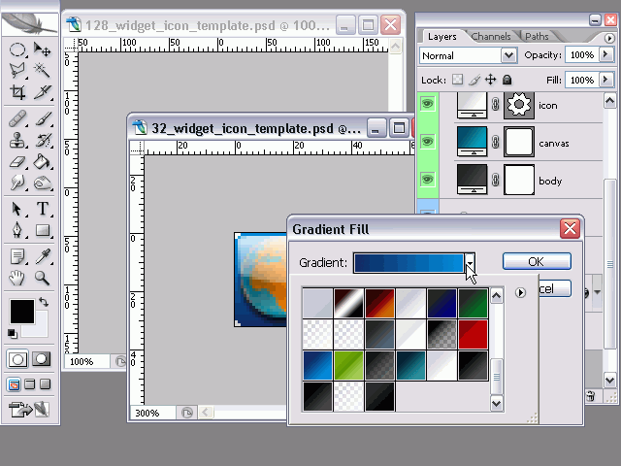Image resolution: width=621 pixels, height=466 pixels.
Task: Open the Fill slider arrow
Action: [x=605, y=80]
